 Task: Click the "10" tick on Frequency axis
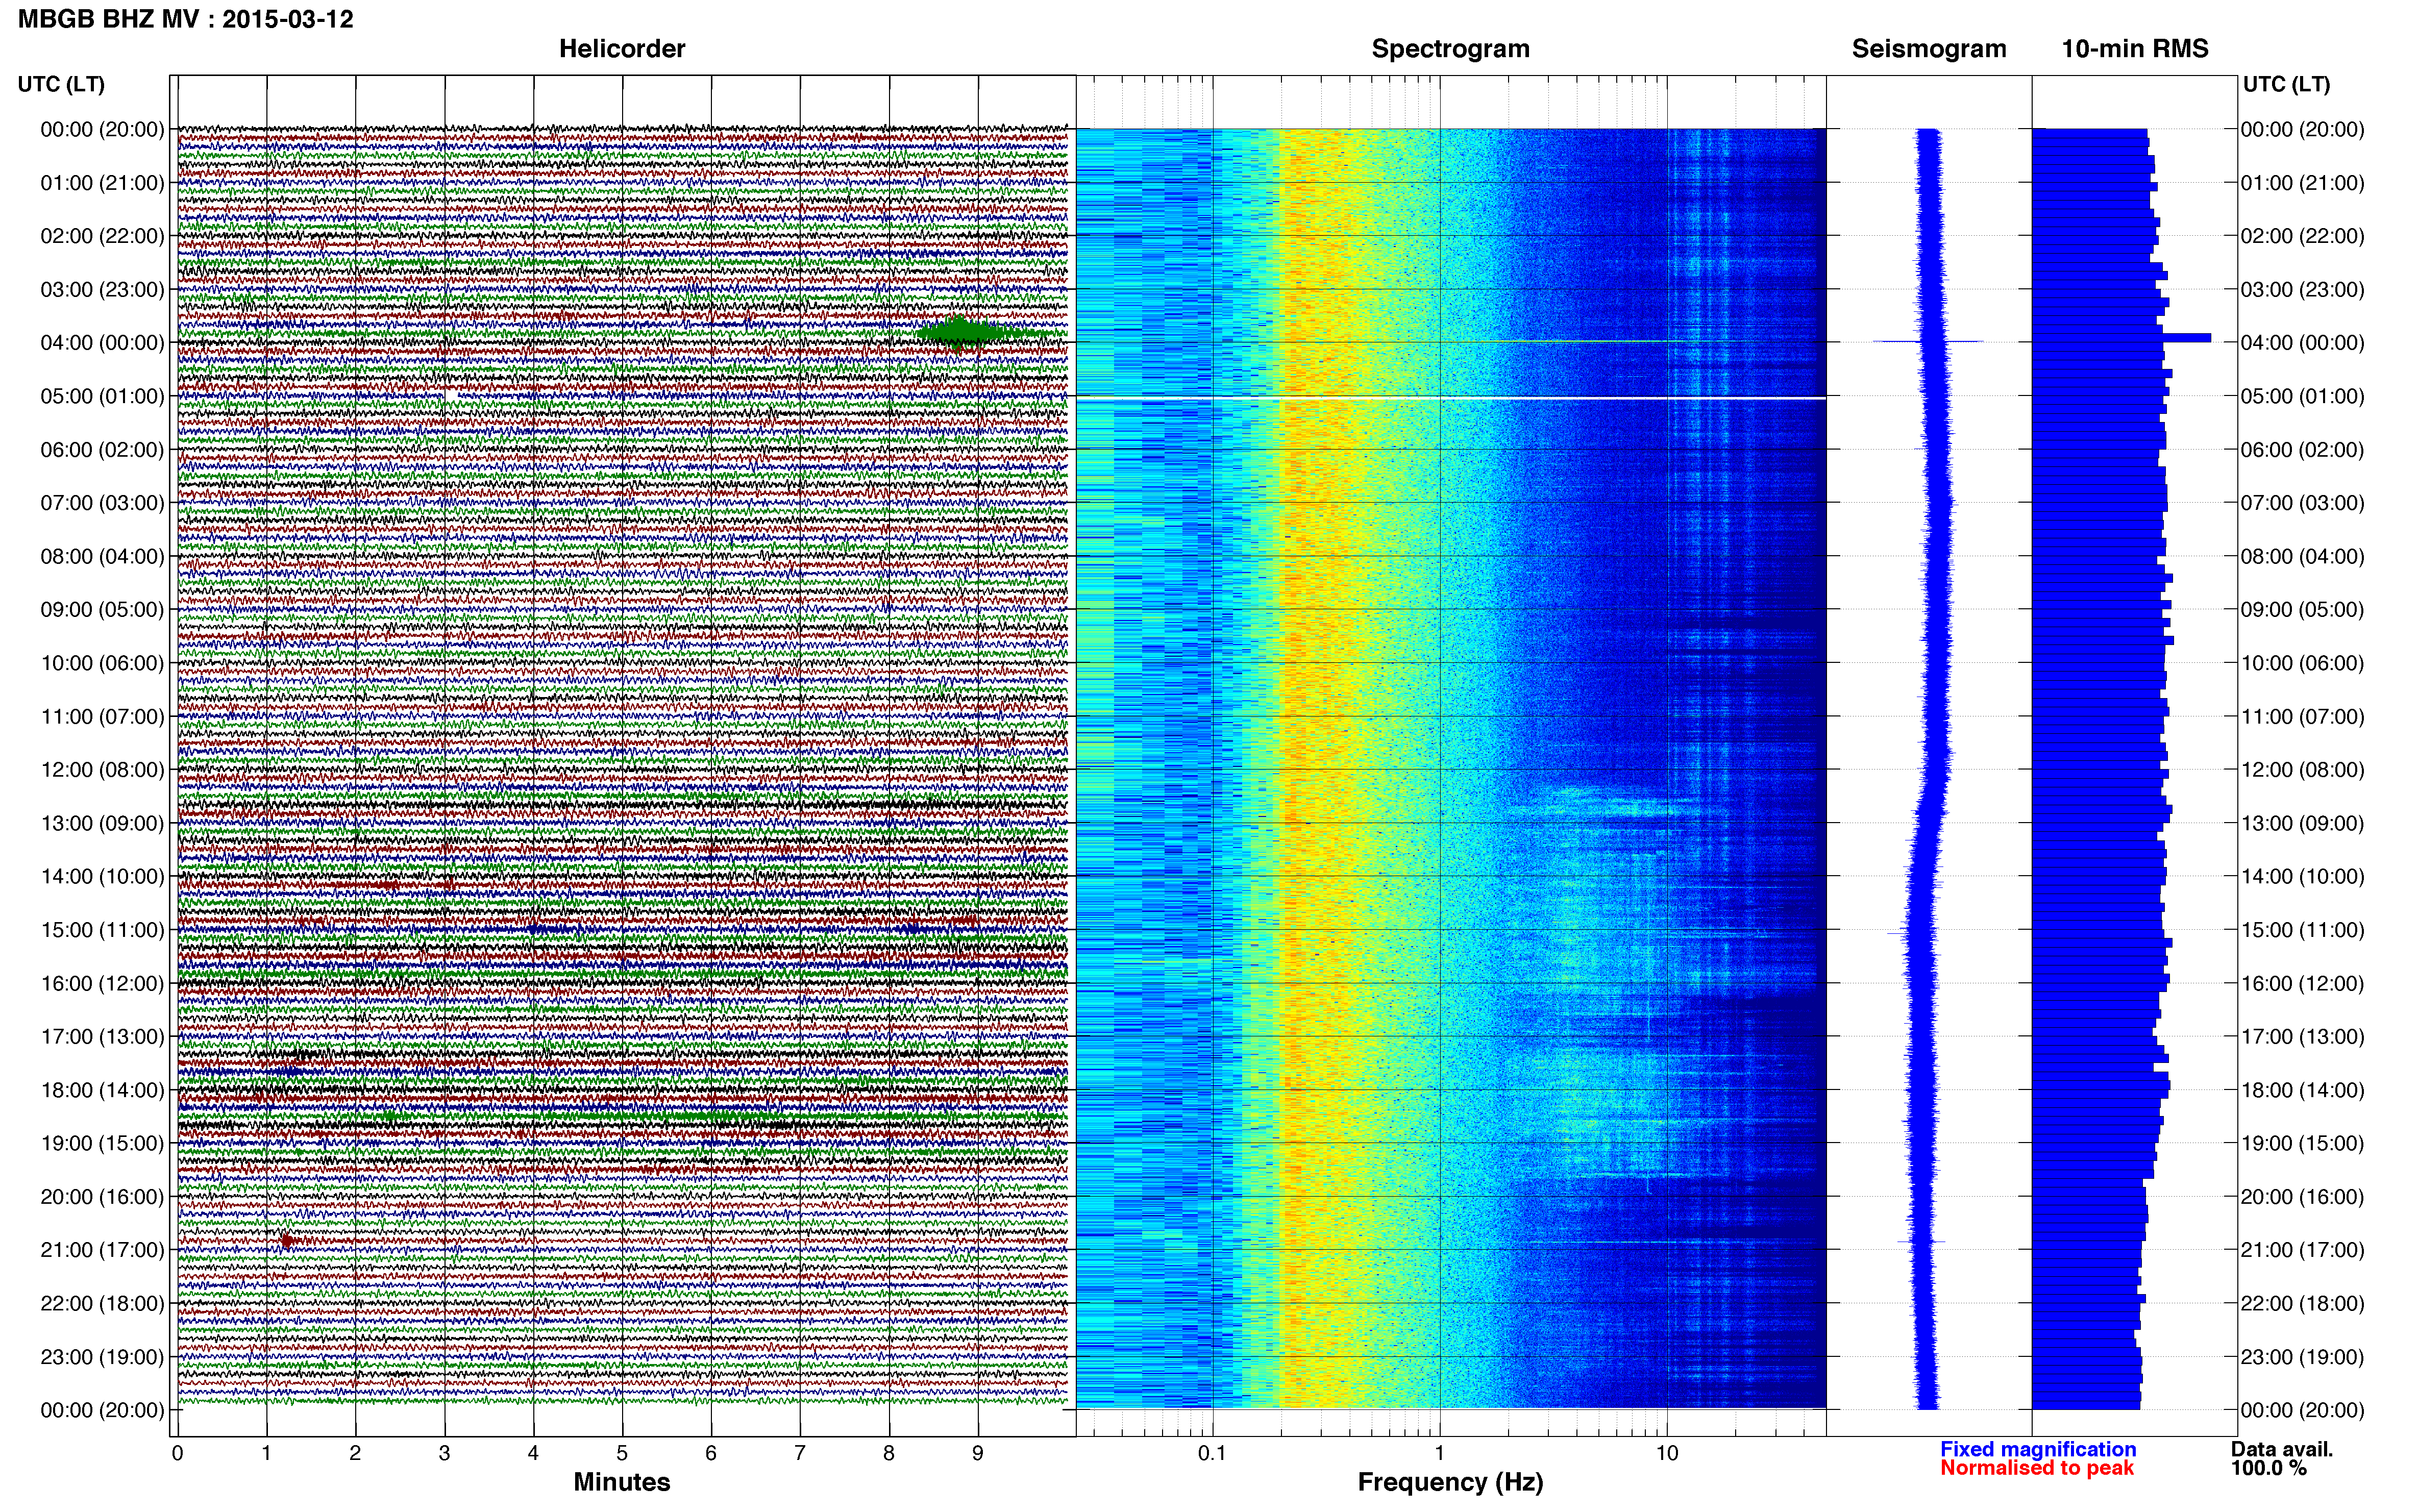(1667, 1453)
